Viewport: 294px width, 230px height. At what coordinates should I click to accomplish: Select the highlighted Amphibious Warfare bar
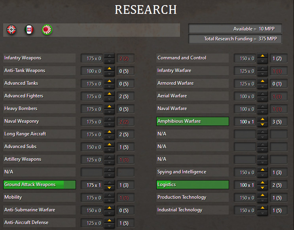click(x=193, y=121)
